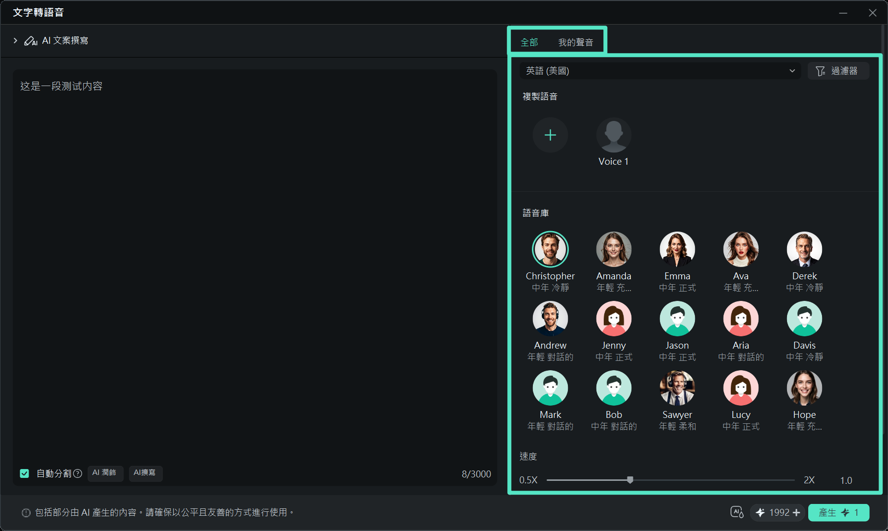This screenshot has height=531, width=888.
Task: Click the 語音庫 section label
Action: [x=536, y=213]
